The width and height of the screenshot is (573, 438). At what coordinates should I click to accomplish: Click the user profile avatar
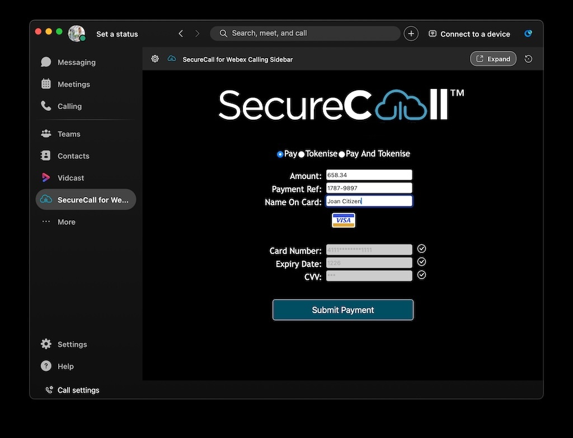[x=76, y=34]
